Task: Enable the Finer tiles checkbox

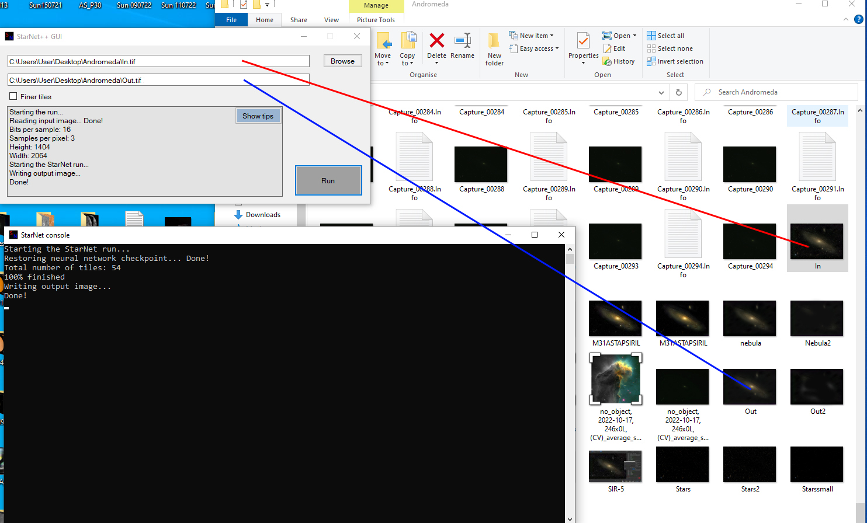Action: (13, 96)
